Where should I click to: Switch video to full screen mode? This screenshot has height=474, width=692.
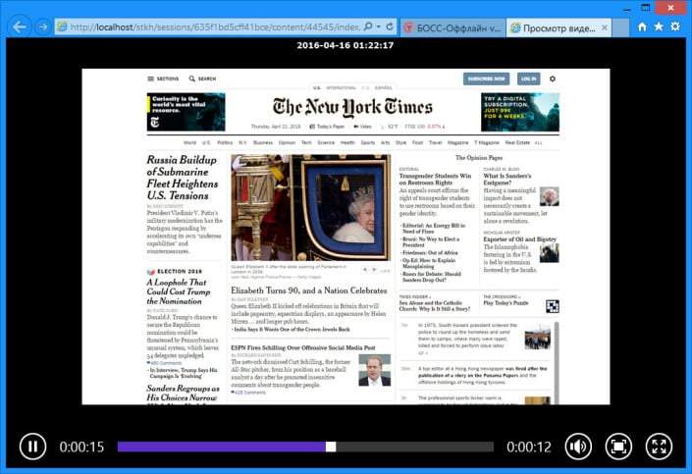[659, 447]
